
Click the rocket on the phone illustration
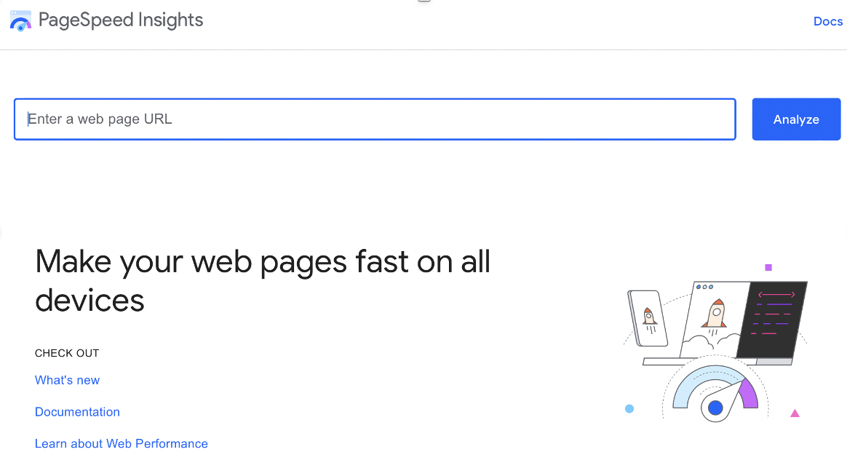tap(650, 317)
